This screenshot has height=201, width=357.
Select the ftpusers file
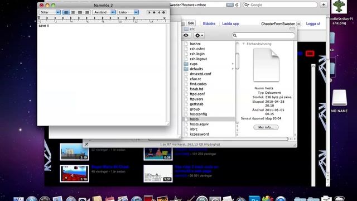196,99
